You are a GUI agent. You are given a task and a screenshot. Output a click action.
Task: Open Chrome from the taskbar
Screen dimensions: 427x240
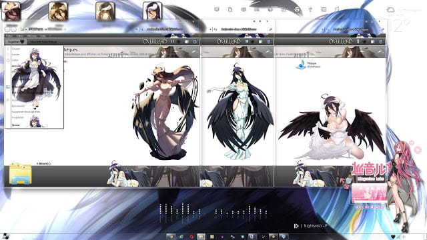(171, 237)
